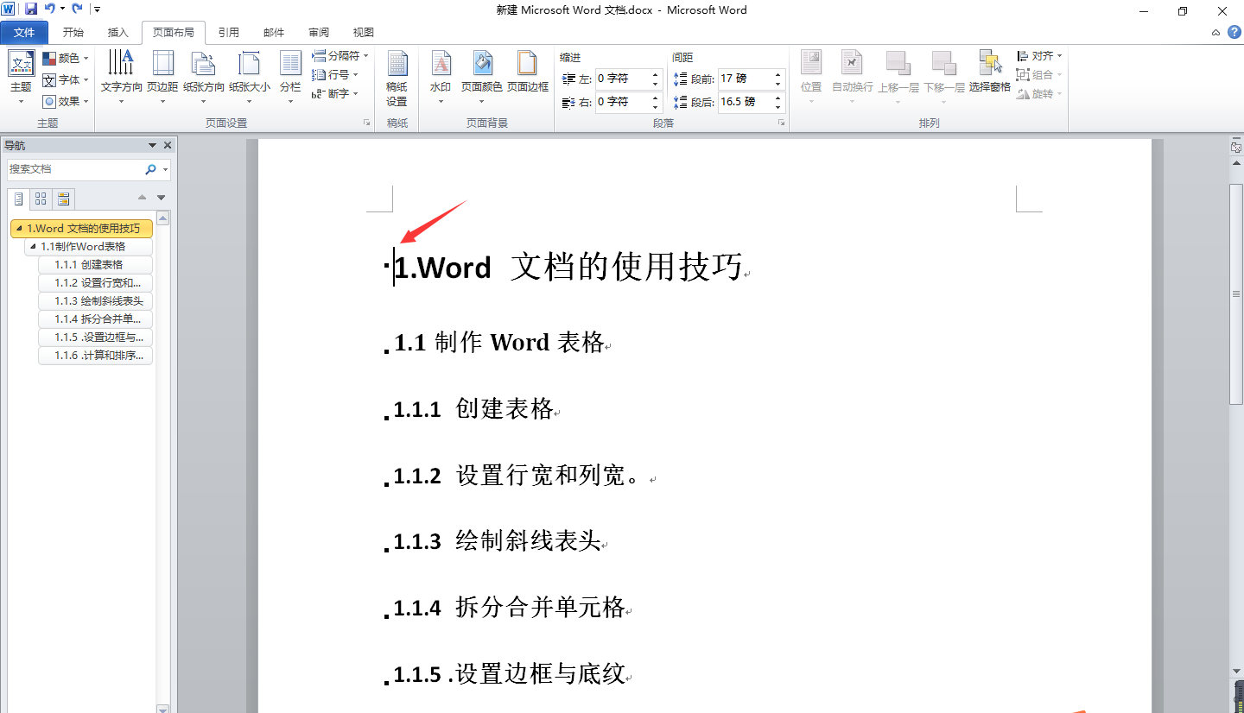Open search options dropdown arrow in navigation pane
The height and width of the screenshot is (713, 1244).
(x=165, y=169)
